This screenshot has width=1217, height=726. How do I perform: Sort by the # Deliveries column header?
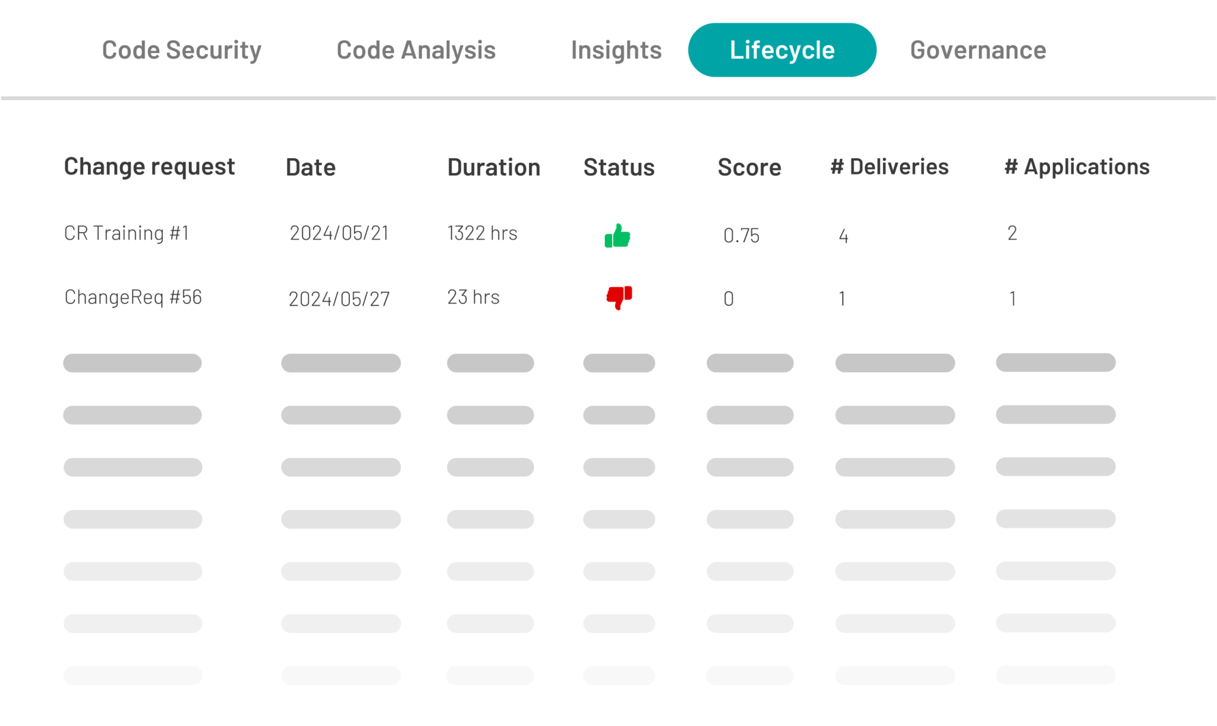point(889,167)
